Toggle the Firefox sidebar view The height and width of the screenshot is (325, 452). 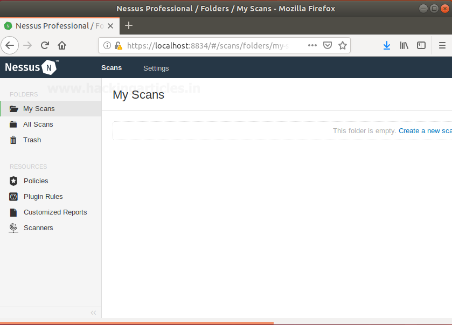click(x=421, y=45)
